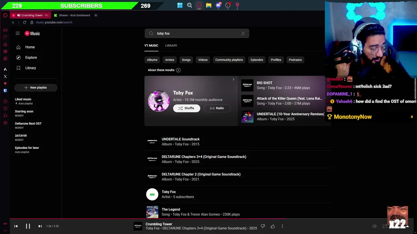The width and height of the screenshot is (417, 234).
Task: Switch to the LIBRARY results tab
Action: coord(171,46)
